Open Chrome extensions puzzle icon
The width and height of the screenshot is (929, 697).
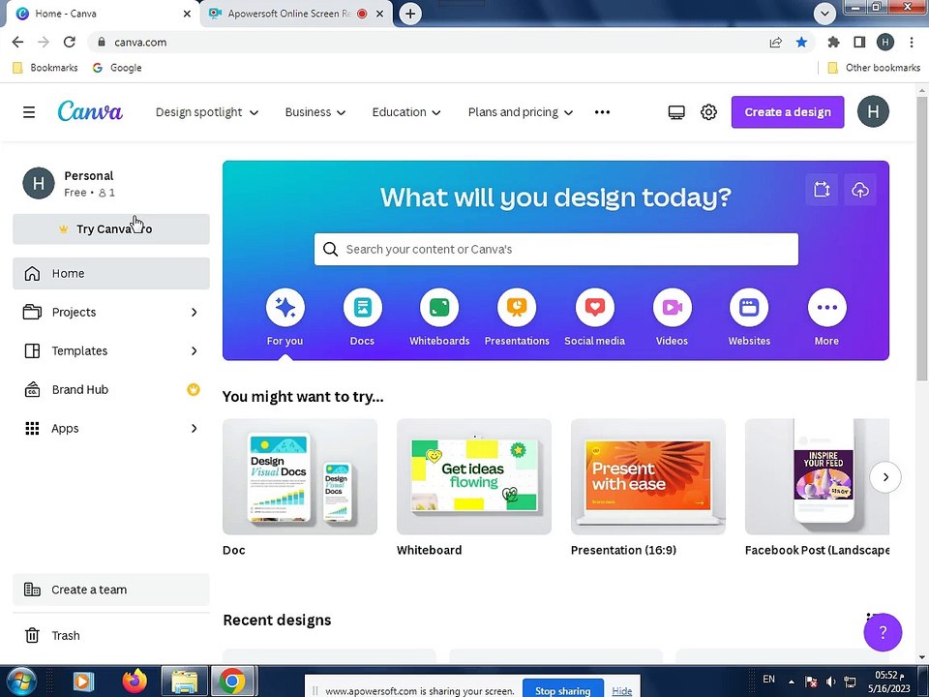tap(833, 42)
